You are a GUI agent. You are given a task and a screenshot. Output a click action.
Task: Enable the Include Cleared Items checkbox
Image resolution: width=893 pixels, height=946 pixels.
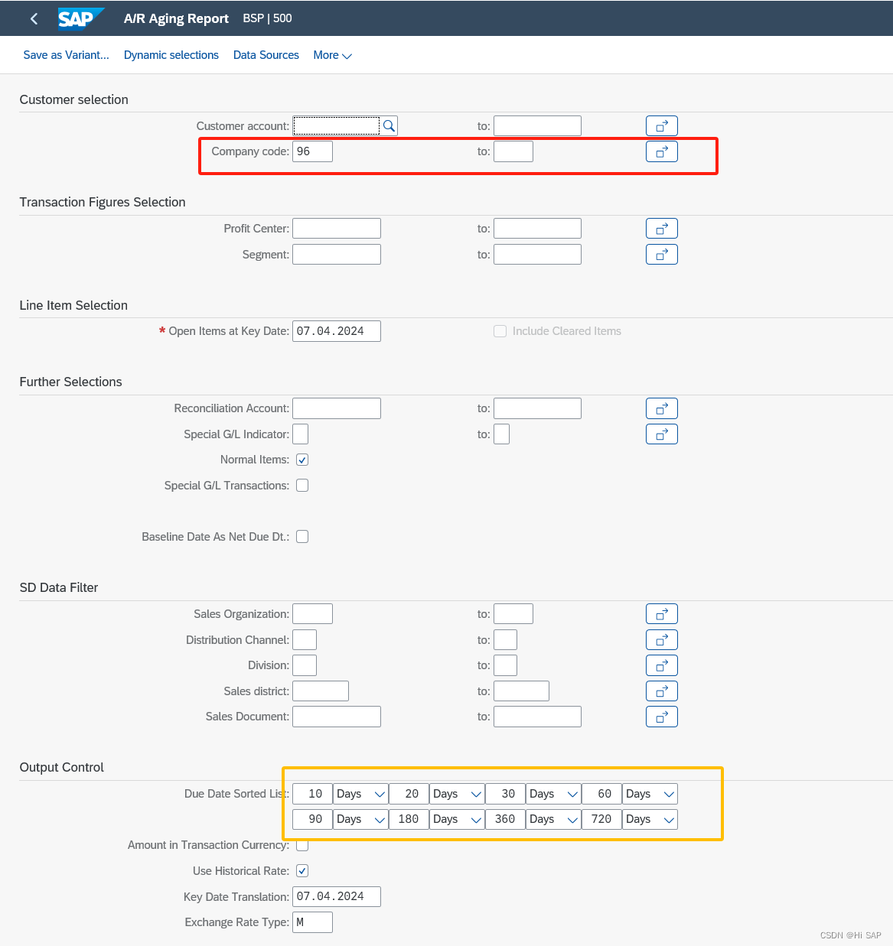pos(500,331)
